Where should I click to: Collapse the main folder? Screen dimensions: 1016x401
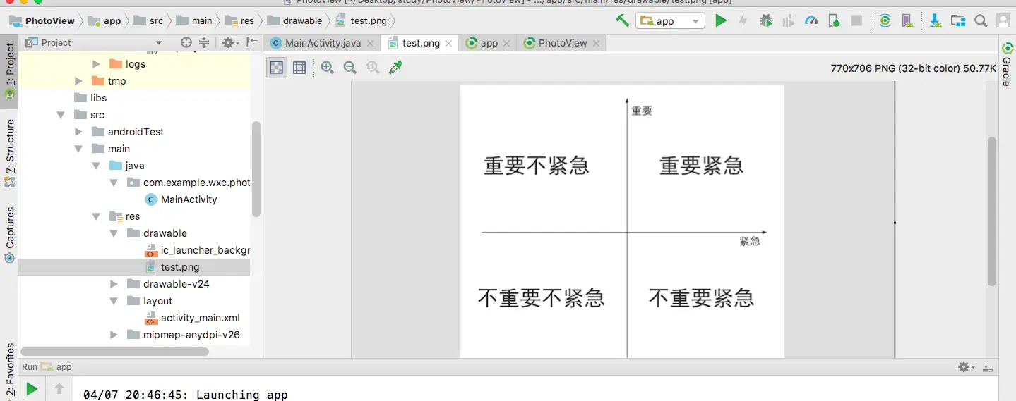[x=79, y=149]
